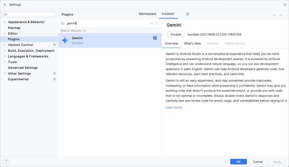The image size is (289, 167).
Task: Disable the Gemini plugin
Action: coord(176,34)
